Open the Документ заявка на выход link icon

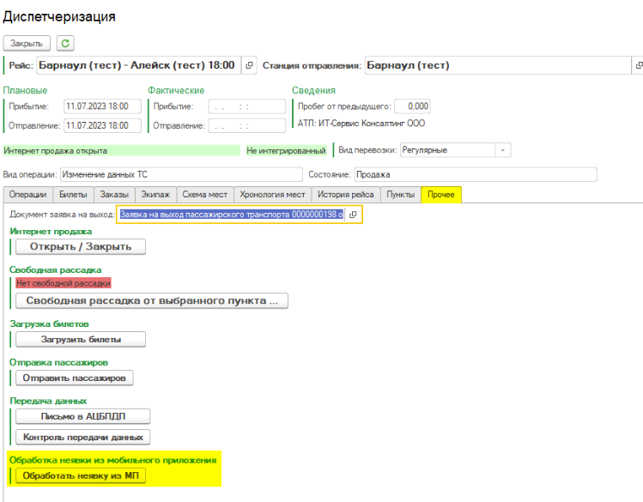[353, 215]
